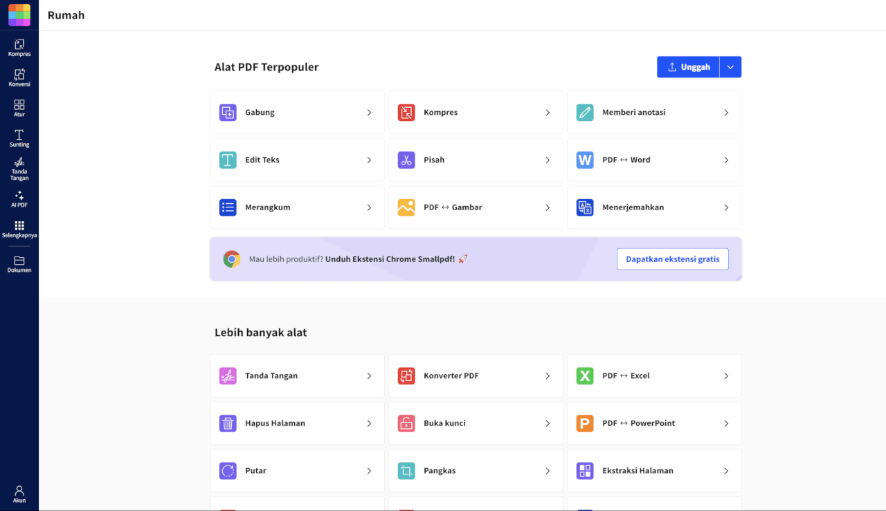Screen dimensions: 886x511
Task: Open the Dokumen folder in sidebar
Action: coord(19,264)
